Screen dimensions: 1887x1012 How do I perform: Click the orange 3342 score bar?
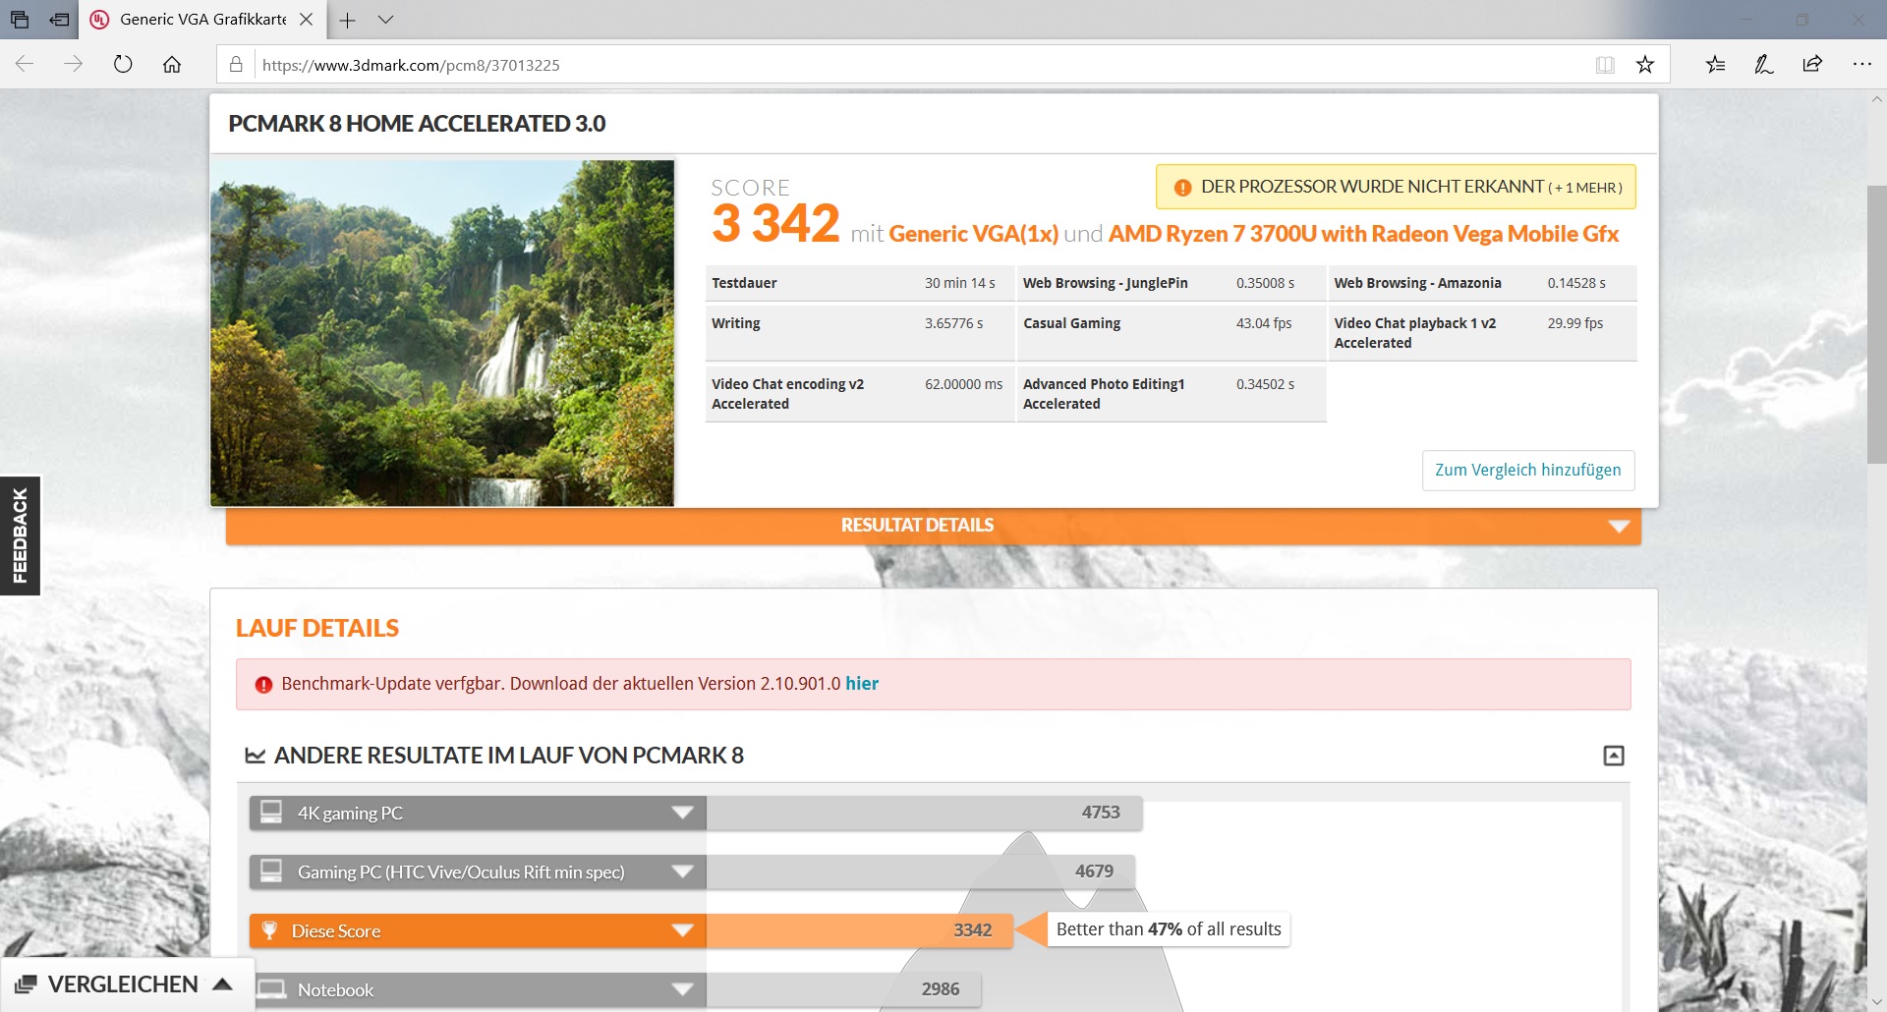(859, 931)
